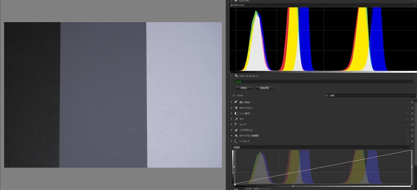Click the black point handle at curve start

pos(235,184)
